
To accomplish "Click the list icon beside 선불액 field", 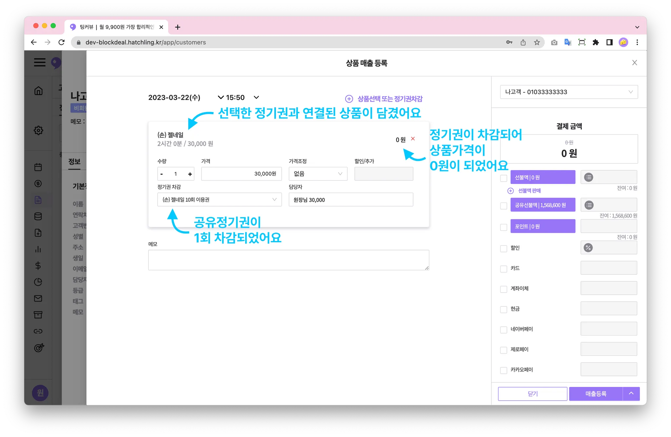I will (x=588, y=177).
